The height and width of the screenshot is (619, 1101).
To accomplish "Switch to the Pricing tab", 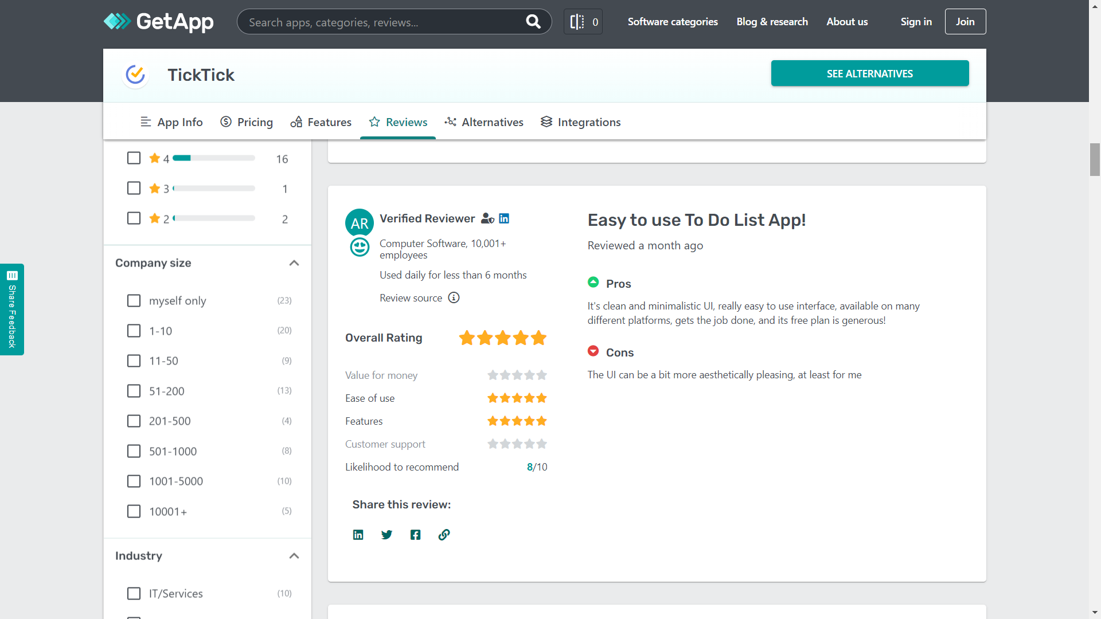I will point(247,122).
